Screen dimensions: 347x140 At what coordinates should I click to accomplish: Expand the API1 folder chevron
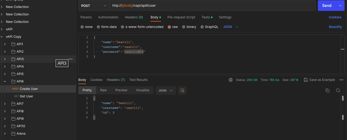(x=5, y=44)
